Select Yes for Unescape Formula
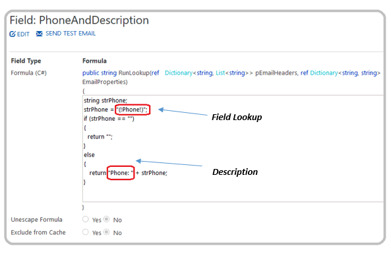 point(86,219)
